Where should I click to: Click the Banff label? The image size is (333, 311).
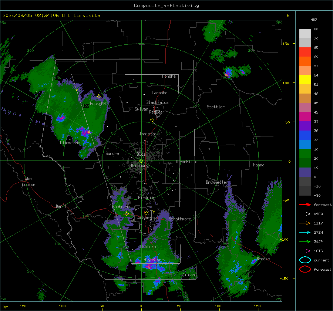pos(61,206)
